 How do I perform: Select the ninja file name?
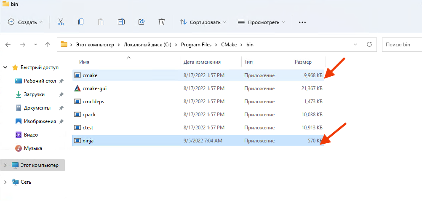(x=88, y=141)
